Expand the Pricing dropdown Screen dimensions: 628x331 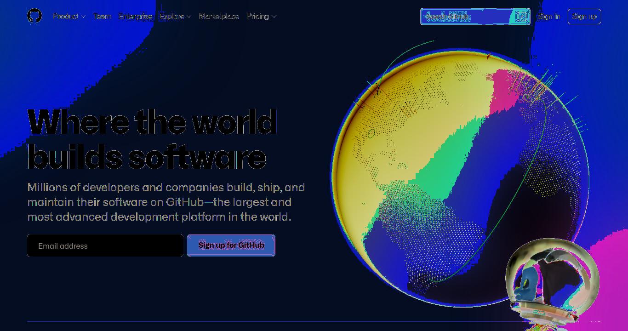point(261,17)
